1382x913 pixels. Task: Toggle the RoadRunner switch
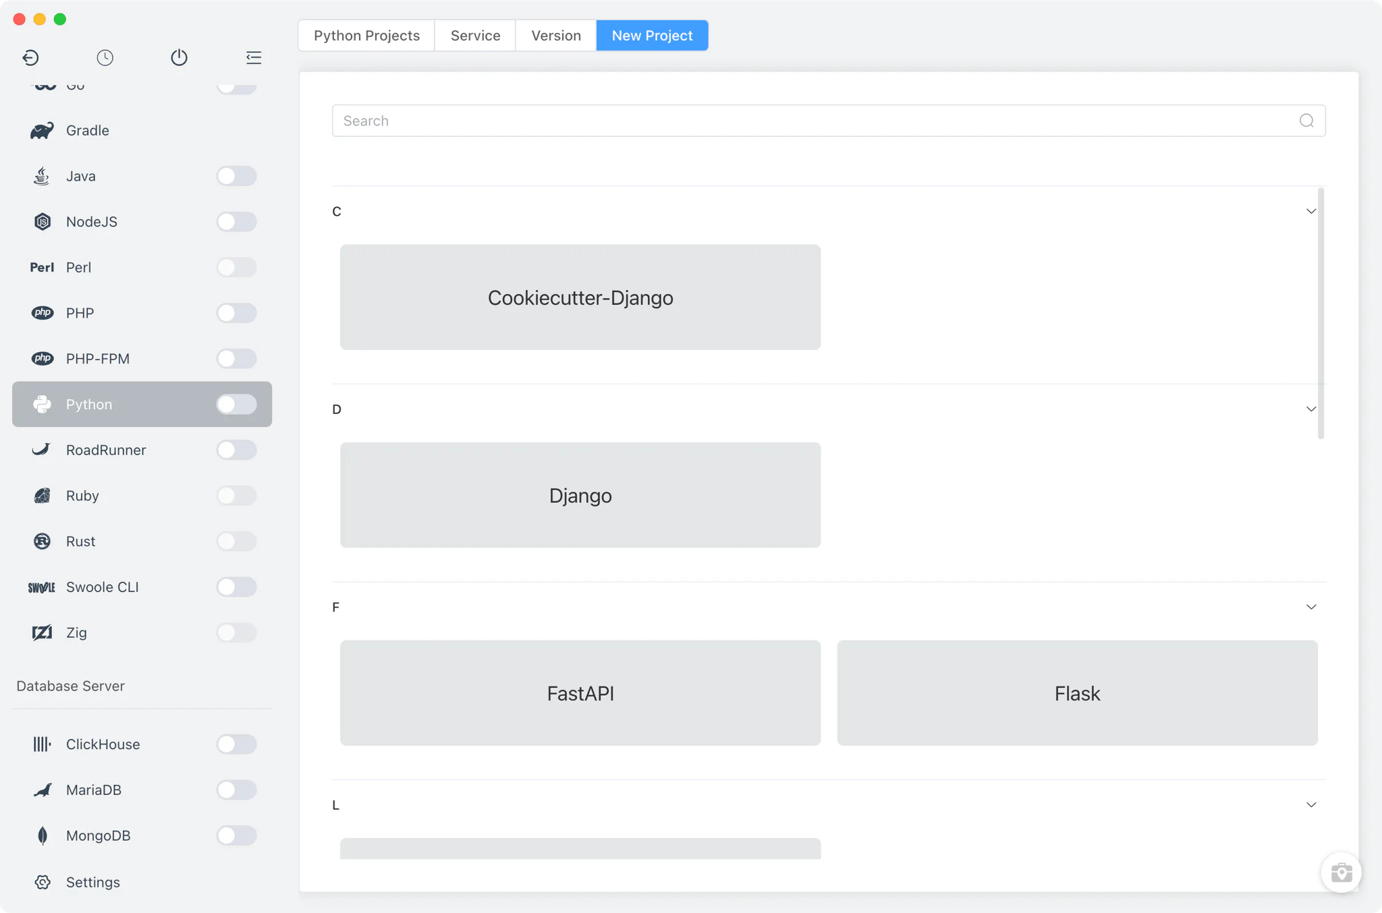(236, 450)
